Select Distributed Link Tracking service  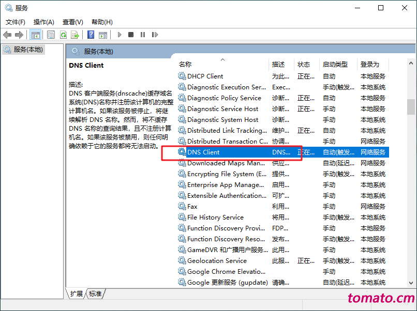283,130
